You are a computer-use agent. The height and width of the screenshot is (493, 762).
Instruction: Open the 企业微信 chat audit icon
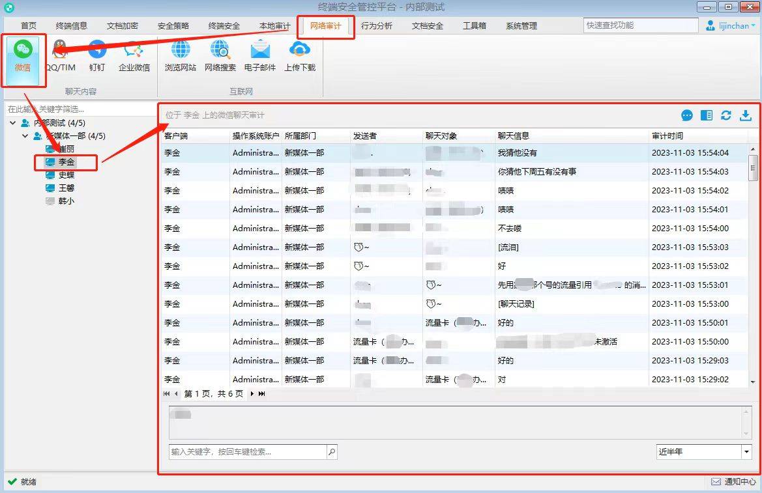[134, 57]
